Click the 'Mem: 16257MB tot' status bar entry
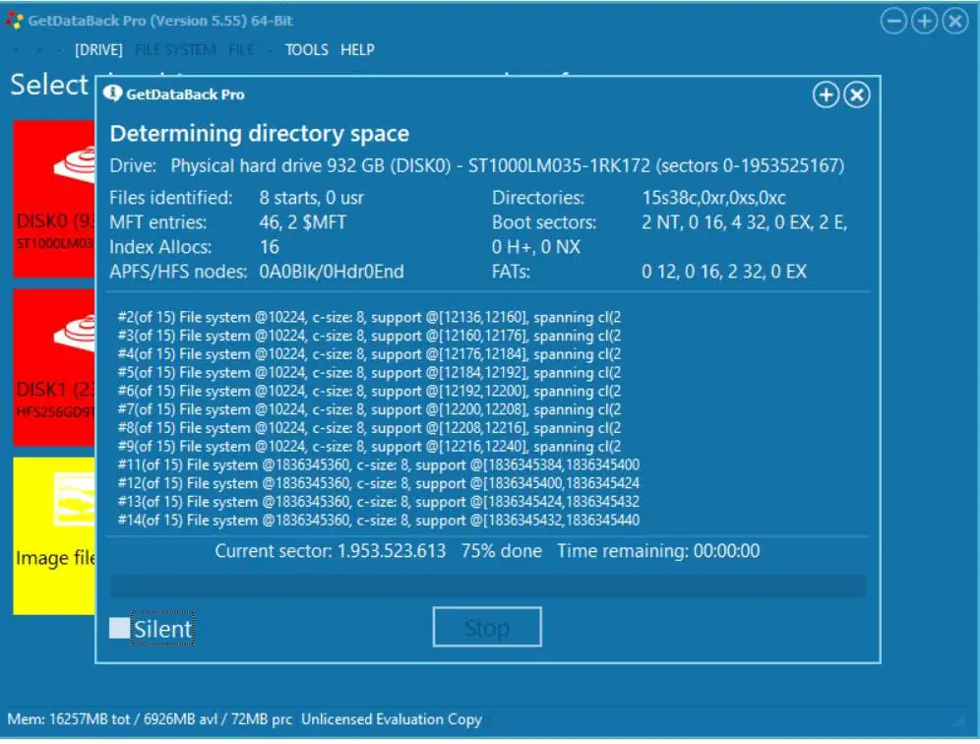 69,719
